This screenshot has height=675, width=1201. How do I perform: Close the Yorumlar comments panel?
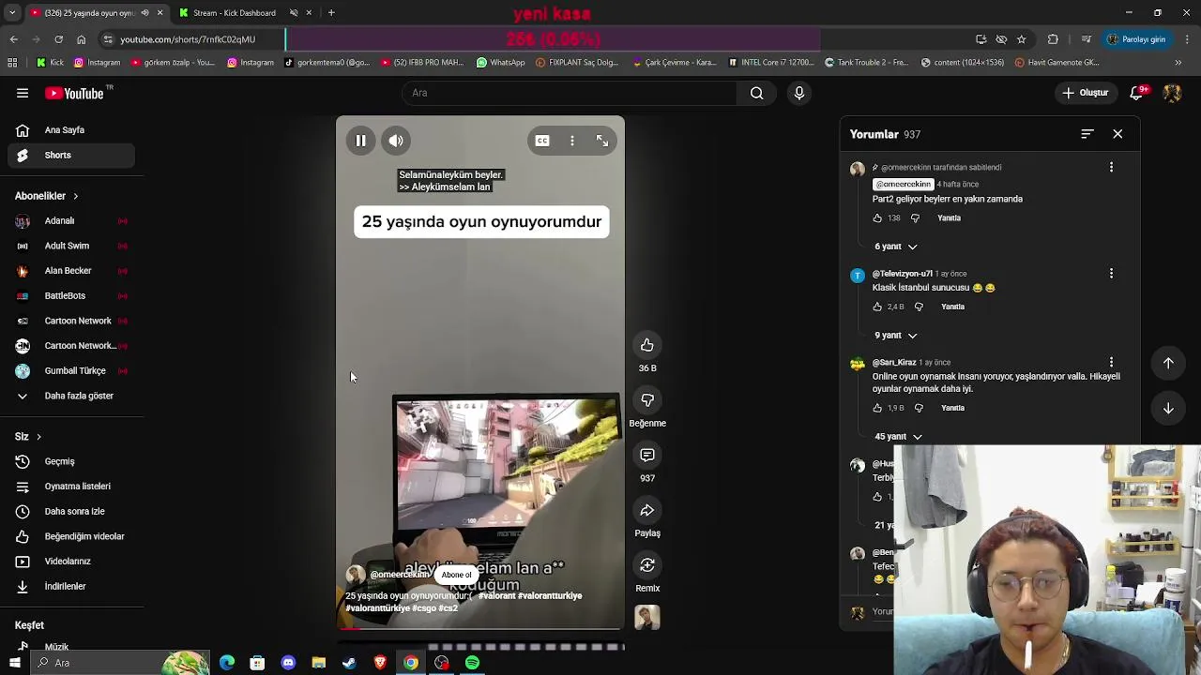(1117, 134)
